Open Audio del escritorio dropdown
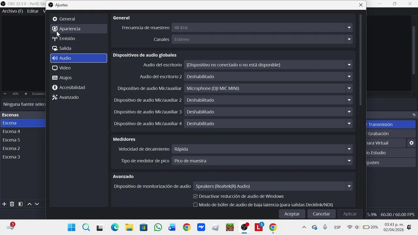 pyautogui.click(x=268, y=65)
